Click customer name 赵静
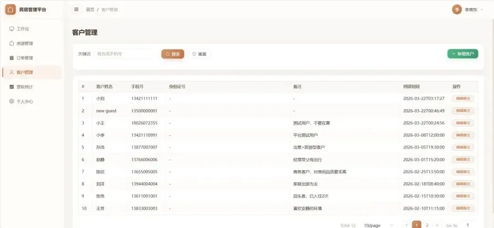The image size is (494, 228). pos(100,159)
